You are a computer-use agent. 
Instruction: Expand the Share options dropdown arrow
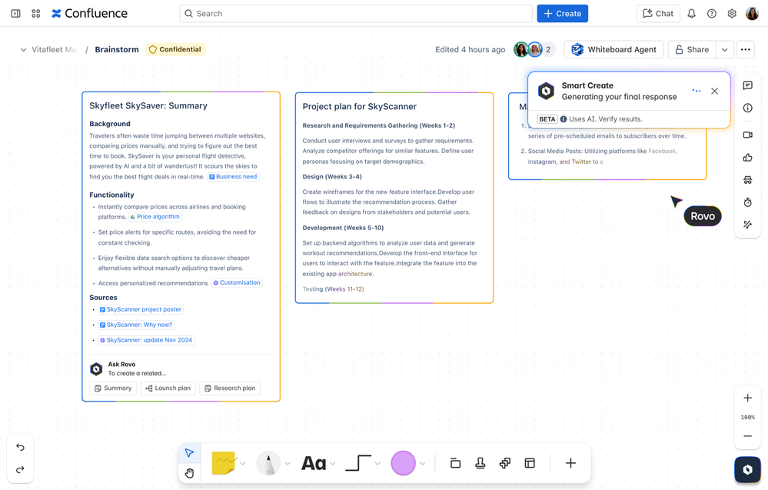[x=724, y=49]
